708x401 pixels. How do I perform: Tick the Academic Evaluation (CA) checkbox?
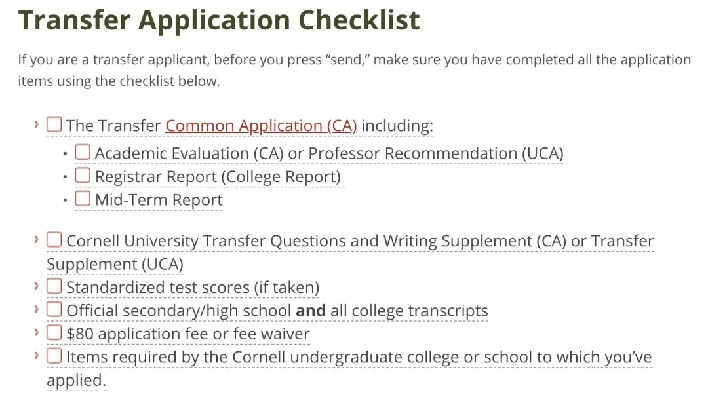pos(83,152)
